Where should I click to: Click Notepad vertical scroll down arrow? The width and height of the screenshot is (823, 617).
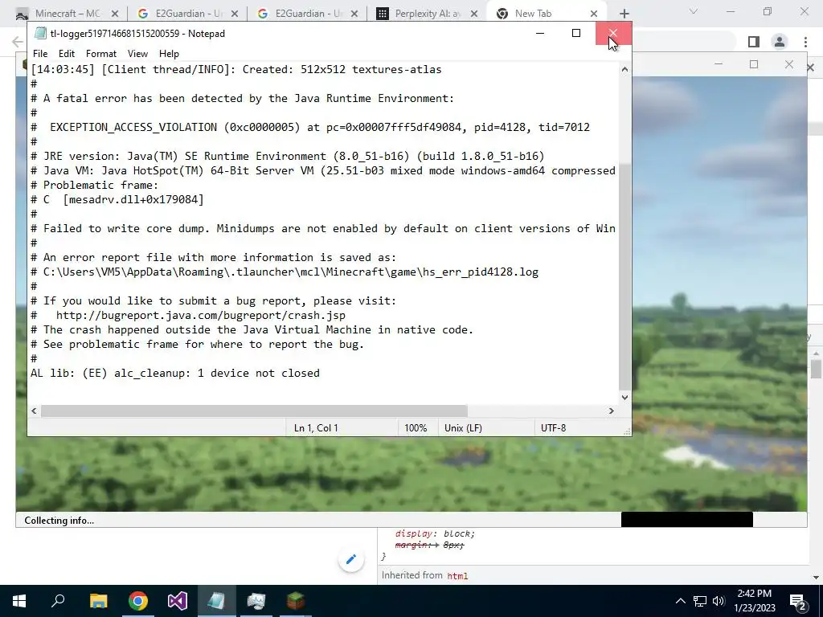coord(624,397)
